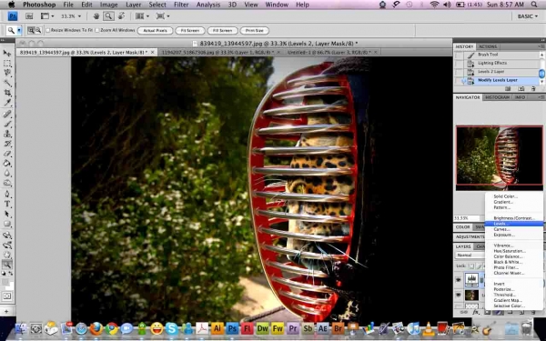The height and width of the screenshot is (341, 546).
Task: Open zoom level 33.3% dropdown
Action: [71, 16]
